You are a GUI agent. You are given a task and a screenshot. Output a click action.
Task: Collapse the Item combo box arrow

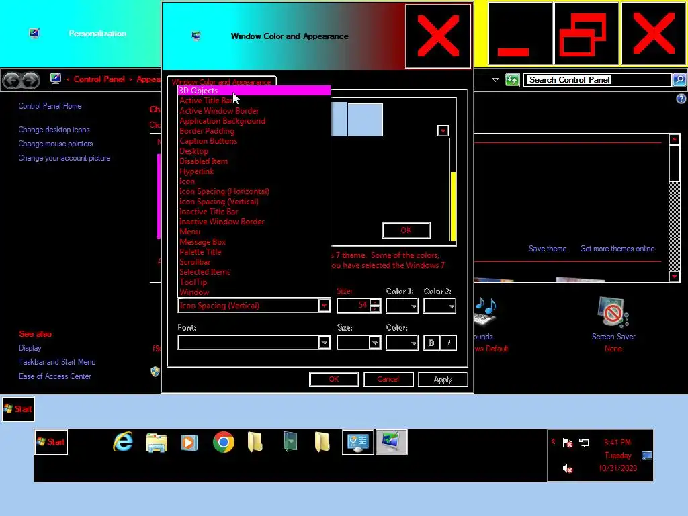[324, 306]
